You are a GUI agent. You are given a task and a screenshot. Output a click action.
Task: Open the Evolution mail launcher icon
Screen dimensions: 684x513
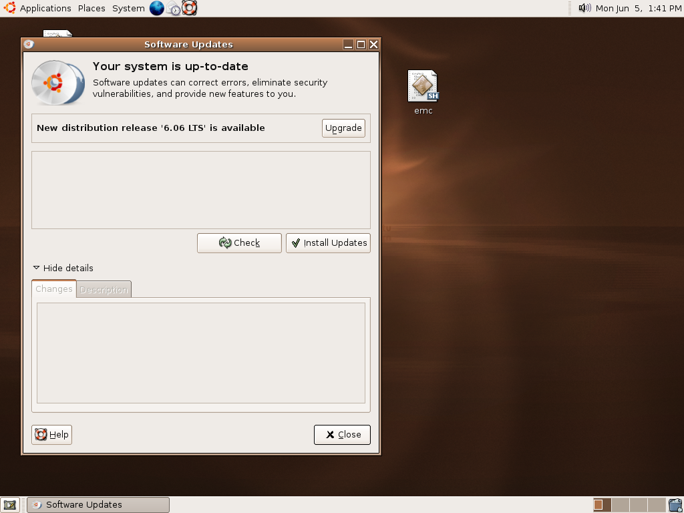coord(174,8)
